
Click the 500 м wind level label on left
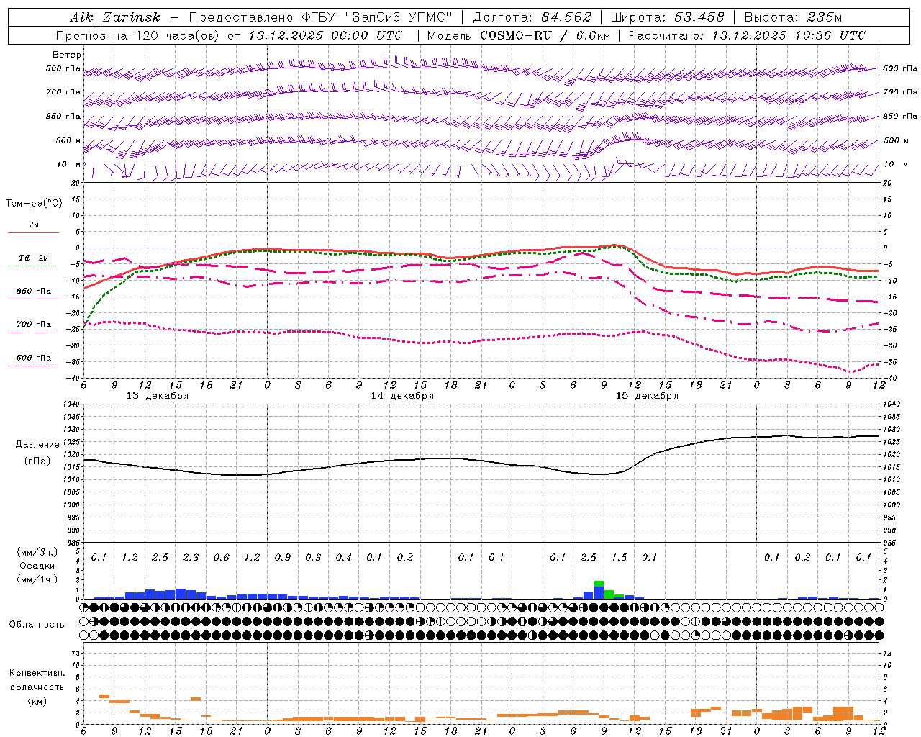tap(68, 140)
